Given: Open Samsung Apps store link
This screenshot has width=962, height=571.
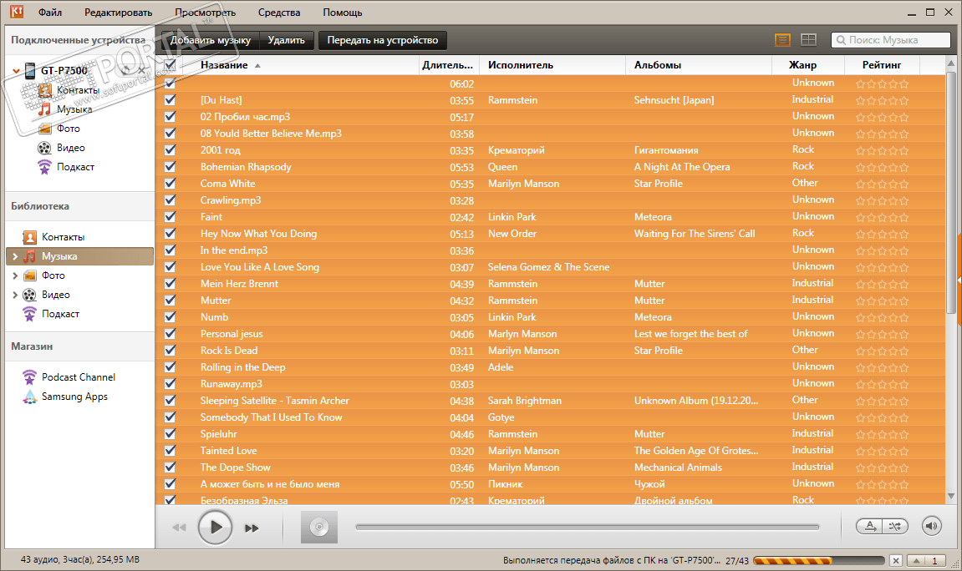Looking at the screenshot, I should (x=75, y=397).
